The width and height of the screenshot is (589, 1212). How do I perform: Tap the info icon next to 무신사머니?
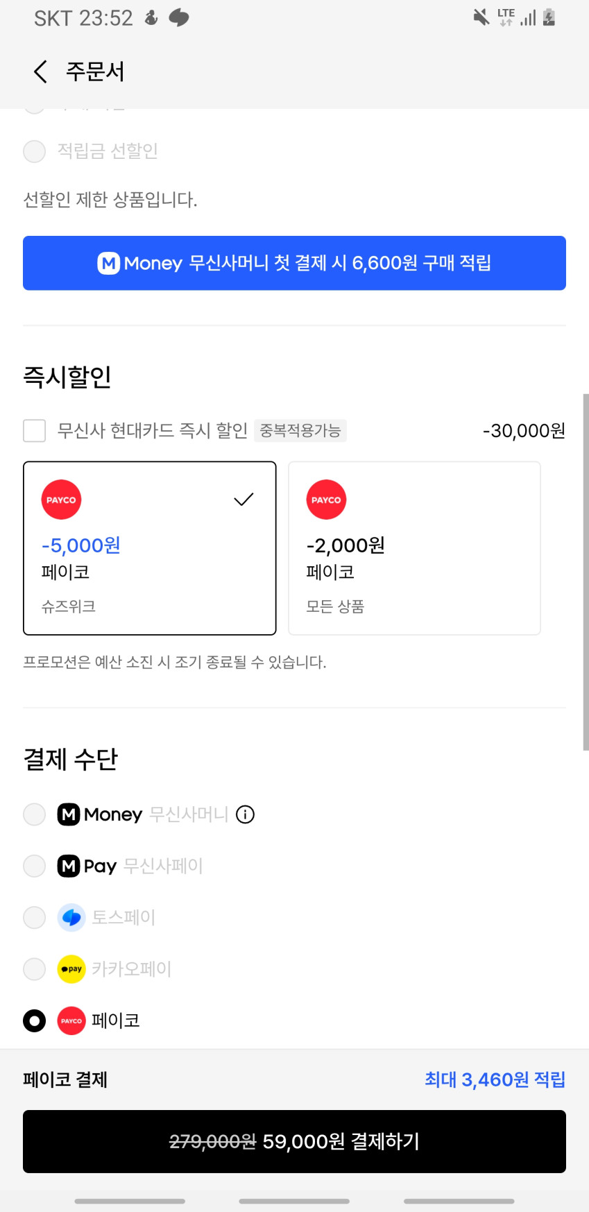point(246,814)
